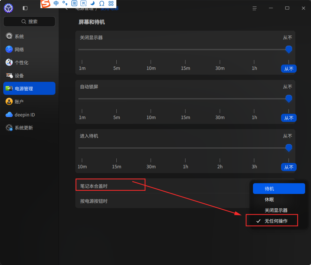Open the four-squares toolbox icon in the input bar

coord(111,3)
